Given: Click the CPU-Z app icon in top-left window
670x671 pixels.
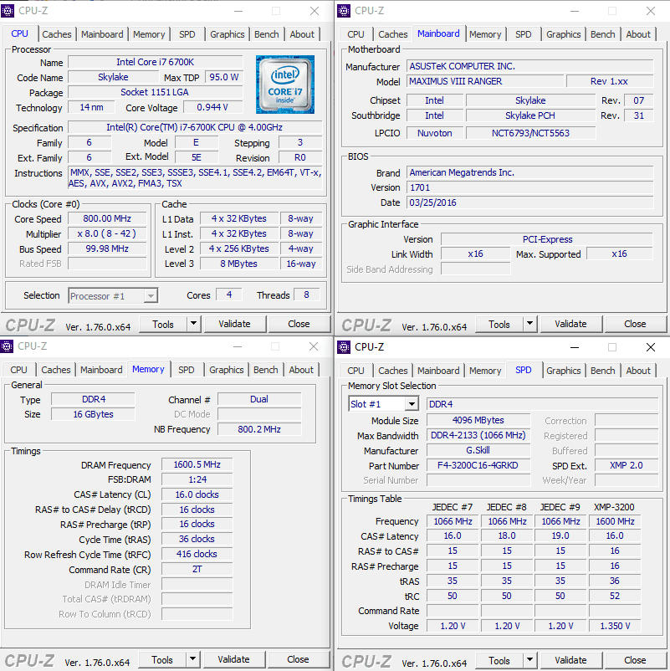Looking at the screenshot, I should [x=8, y=11].
